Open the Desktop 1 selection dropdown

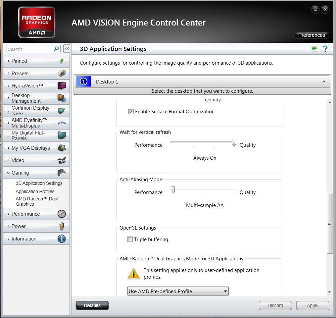point(202,82)
